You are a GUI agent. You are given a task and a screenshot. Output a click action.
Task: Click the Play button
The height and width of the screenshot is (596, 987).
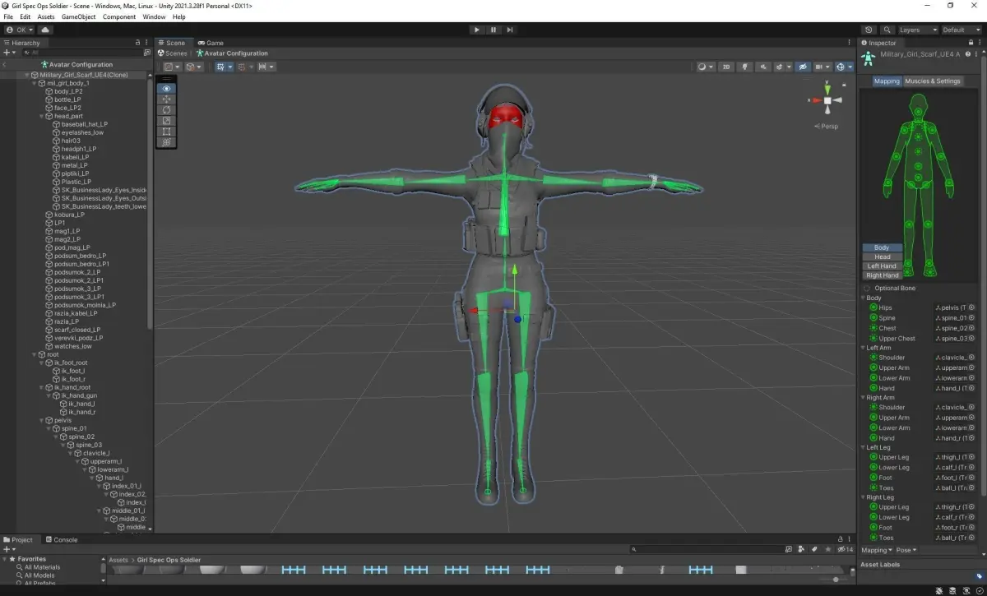[x=476, y=30]
